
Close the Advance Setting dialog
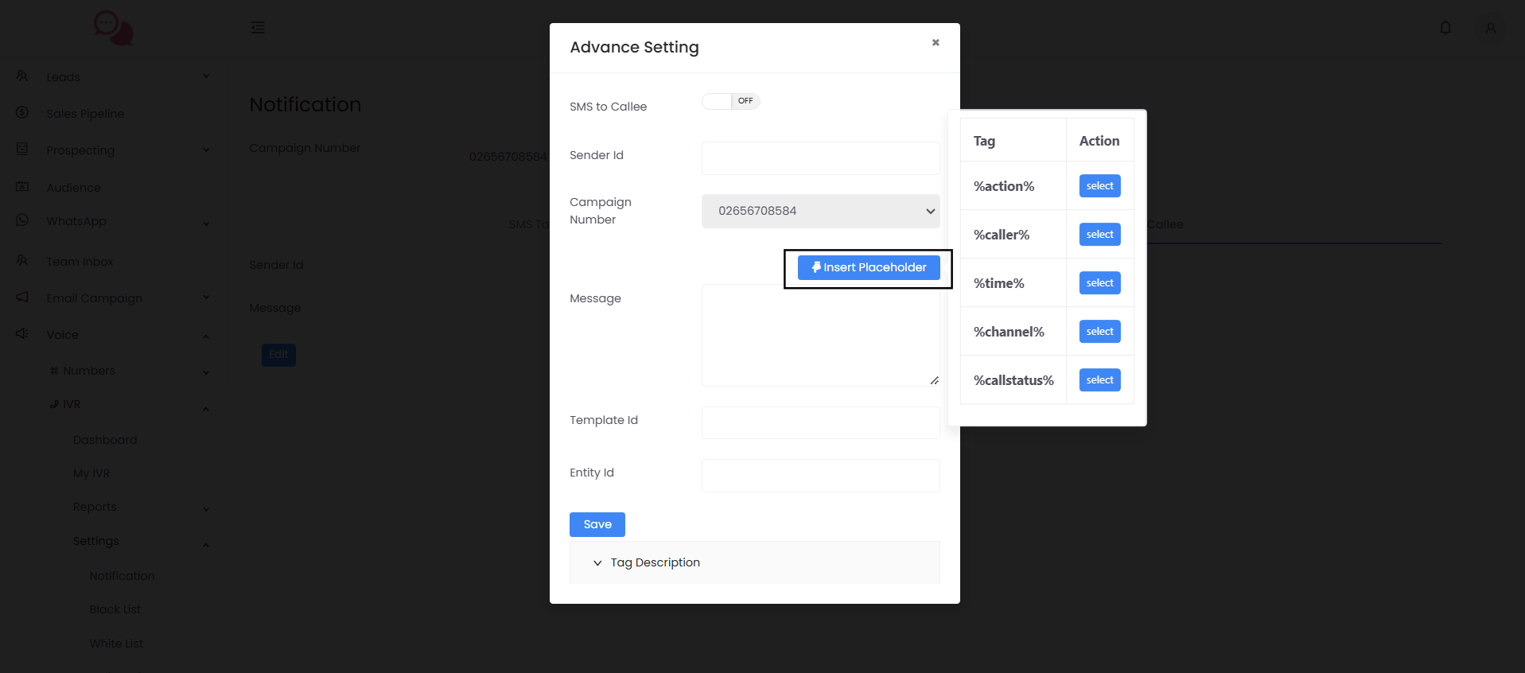(x=936, y=43)
